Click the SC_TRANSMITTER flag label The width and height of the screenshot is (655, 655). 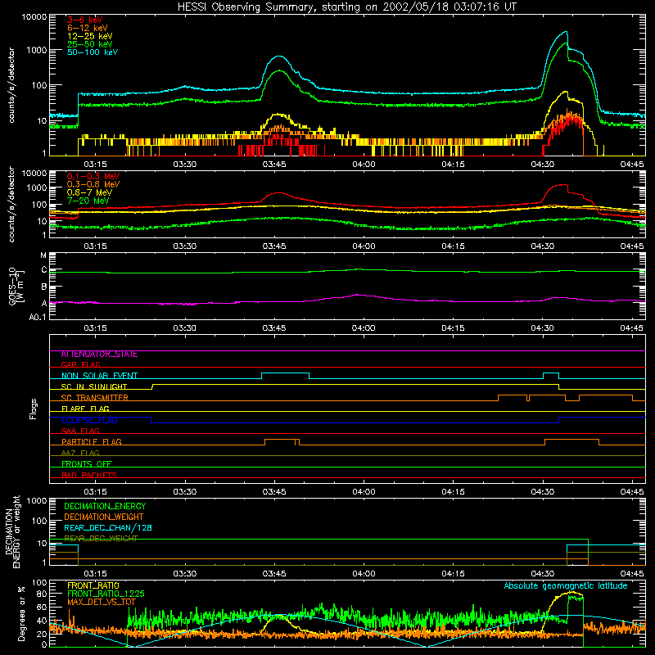click(x=94, y=398)
